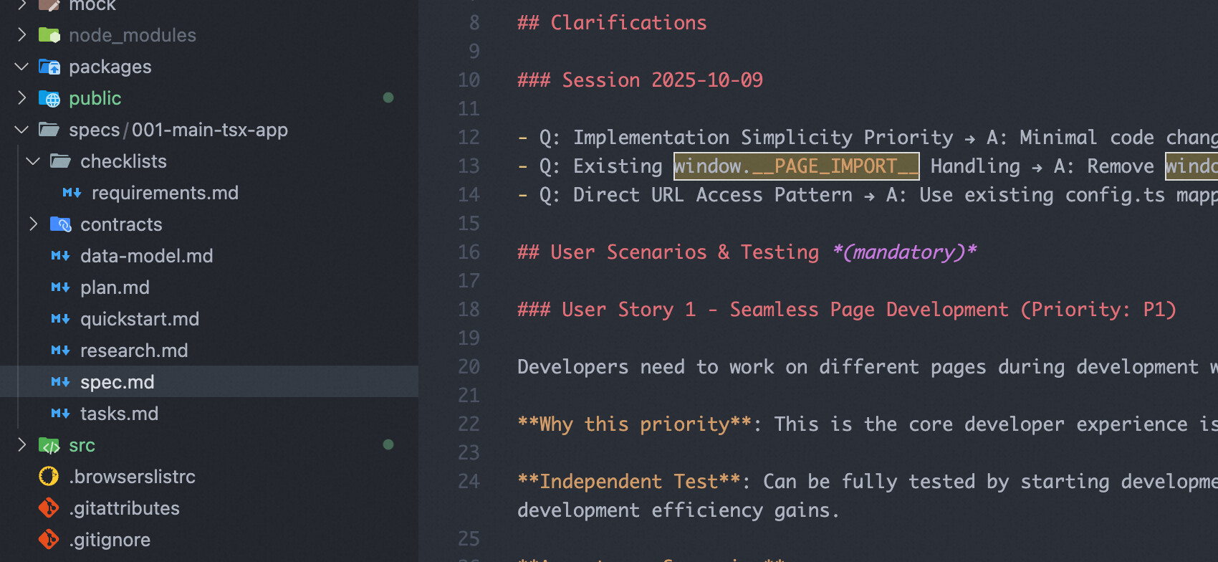Click the .gitignore git icon
The image size is (1218, 562).
coord(49,540)
